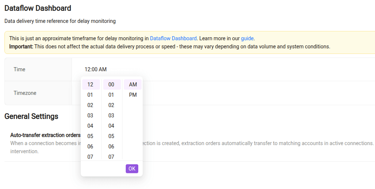Image resolution: width=375 pixels, height=189 pixels.
Task: Choose hour 01 in hour column
Action: click(x=91, y=95)
